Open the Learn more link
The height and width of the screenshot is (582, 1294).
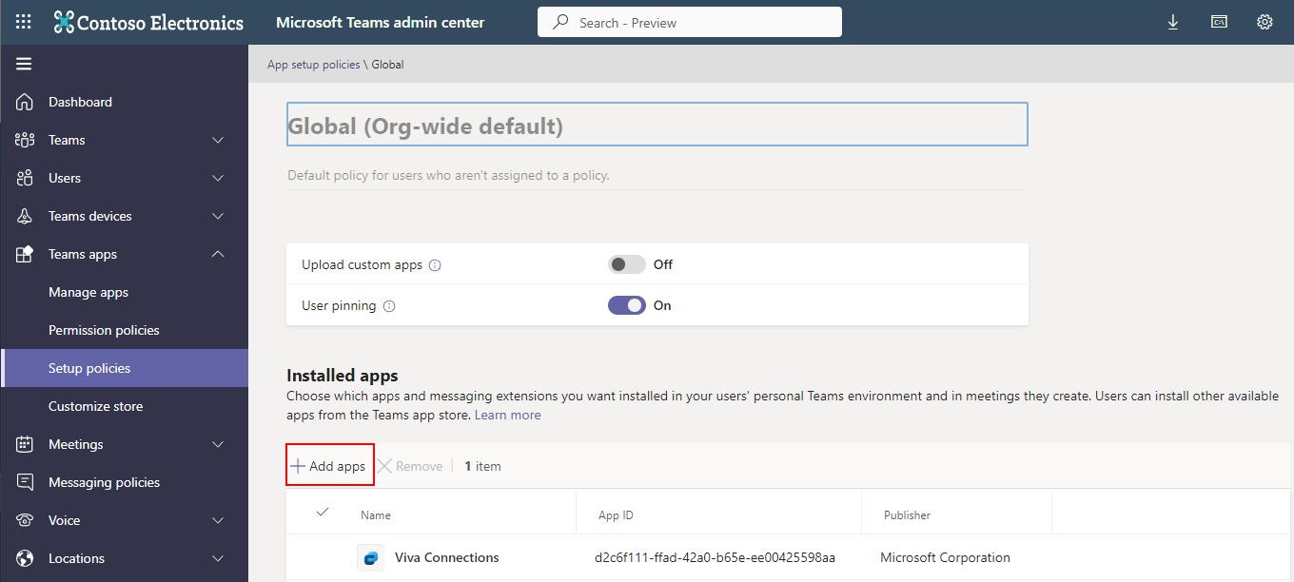click(508, 415)
